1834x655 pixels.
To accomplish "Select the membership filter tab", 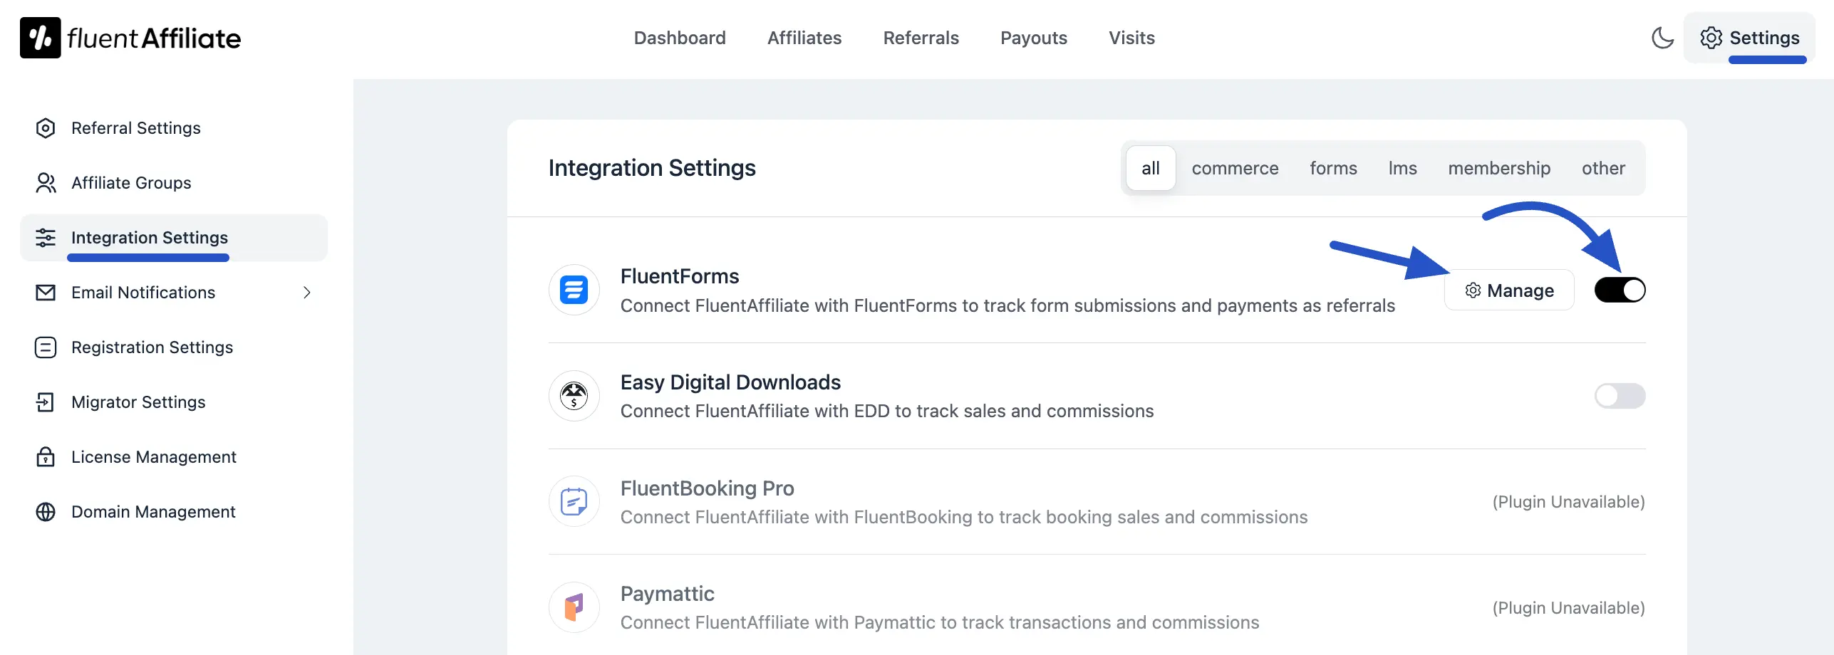I will pyautogui.click(x=1499, y=168).
